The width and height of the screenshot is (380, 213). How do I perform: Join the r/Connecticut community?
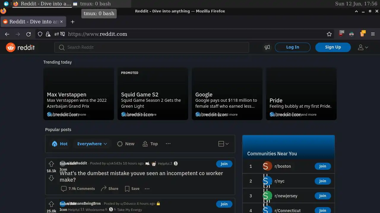pyautogui.click(x=323, y=210)
